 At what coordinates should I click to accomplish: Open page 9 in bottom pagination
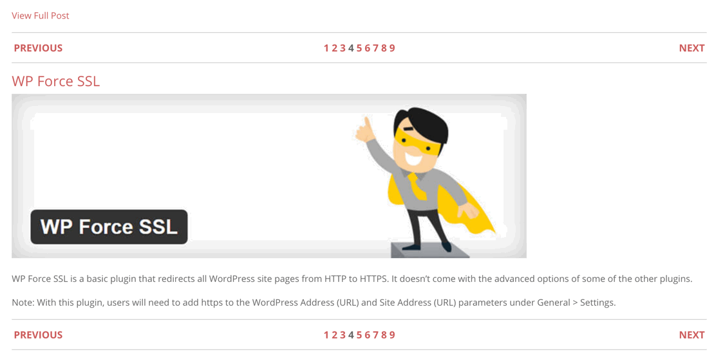coord(391,335)
